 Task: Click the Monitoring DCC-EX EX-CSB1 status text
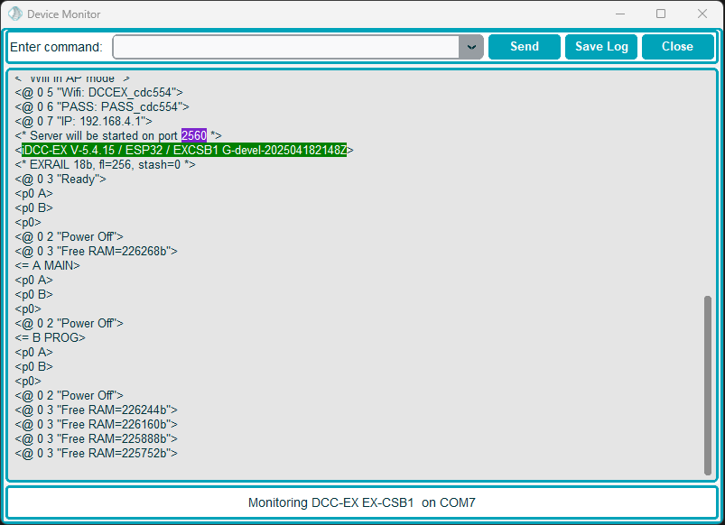click(x=361, y=502)
